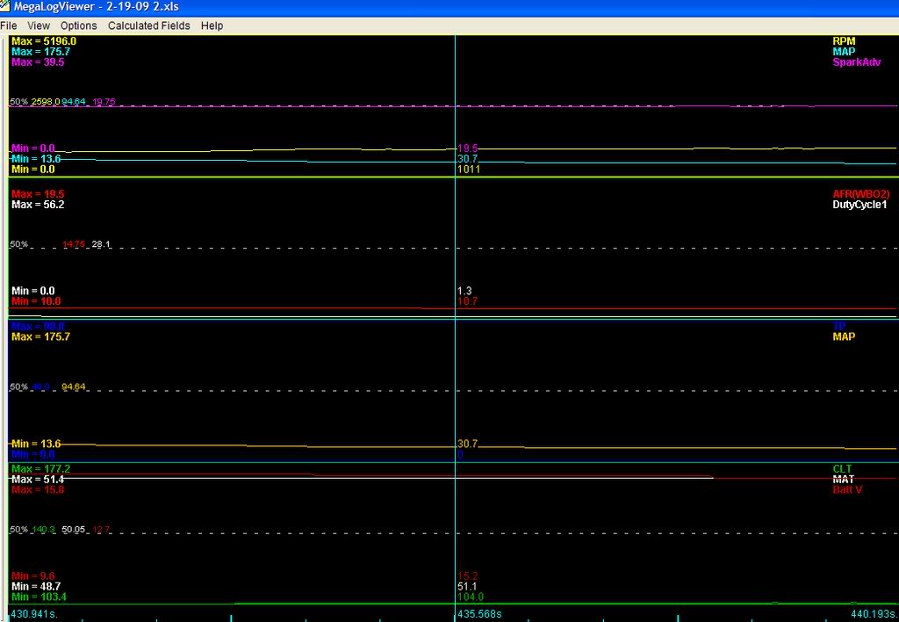Open the View menu
The width and height of the screenshot is (899, 622).
pyautogui.click(x=38, y=25)
